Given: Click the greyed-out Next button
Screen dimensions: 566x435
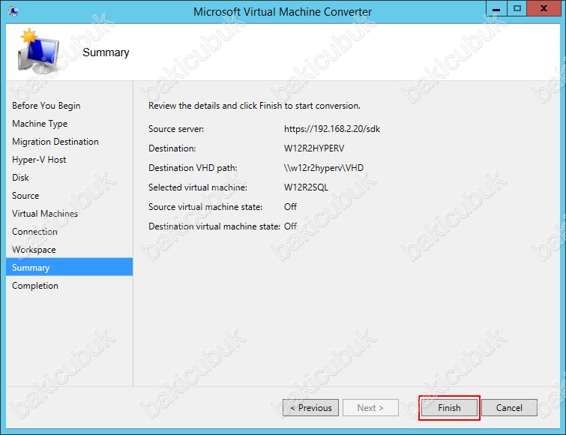Looking at the screenshot, I should pyautogui.click(x=370, y=408).
